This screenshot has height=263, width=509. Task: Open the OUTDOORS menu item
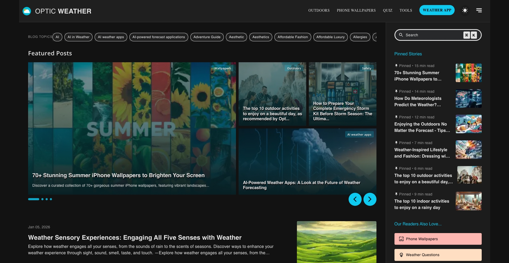click(319, 10)
